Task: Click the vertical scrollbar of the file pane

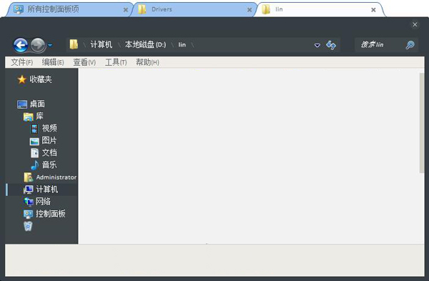Action: coord(422,123)
